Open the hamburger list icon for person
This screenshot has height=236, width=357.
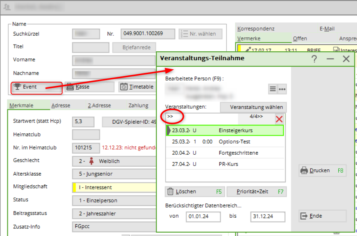273,89
